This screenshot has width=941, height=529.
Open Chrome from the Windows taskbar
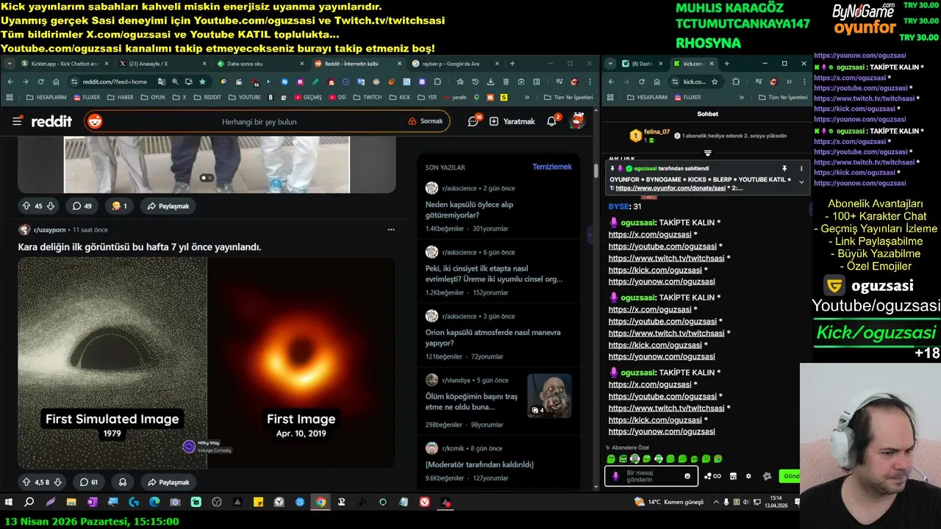coord(321,503)
